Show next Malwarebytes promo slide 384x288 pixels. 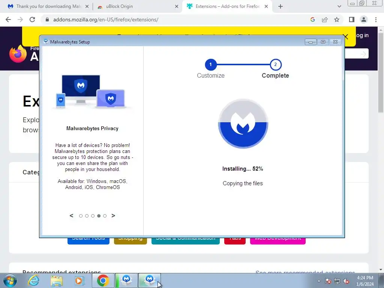[x=113, y=216]
